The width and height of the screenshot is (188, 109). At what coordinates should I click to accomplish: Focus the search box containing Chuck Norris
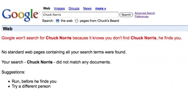pyautogui.click(x=80, y=15)
